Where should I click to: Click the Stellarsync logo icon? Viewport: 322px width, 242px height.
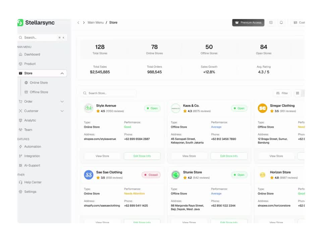(20, 23)
